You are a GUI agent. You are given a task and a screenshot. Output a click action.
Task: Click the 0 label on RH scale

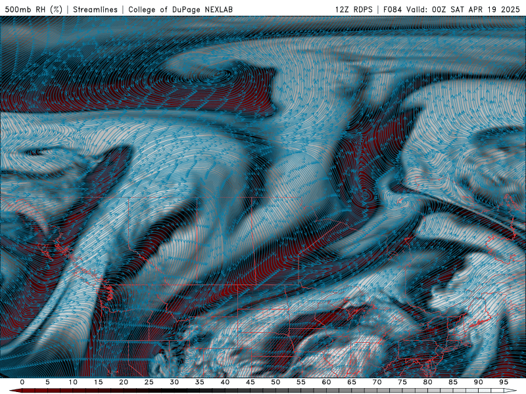(22, 382)
